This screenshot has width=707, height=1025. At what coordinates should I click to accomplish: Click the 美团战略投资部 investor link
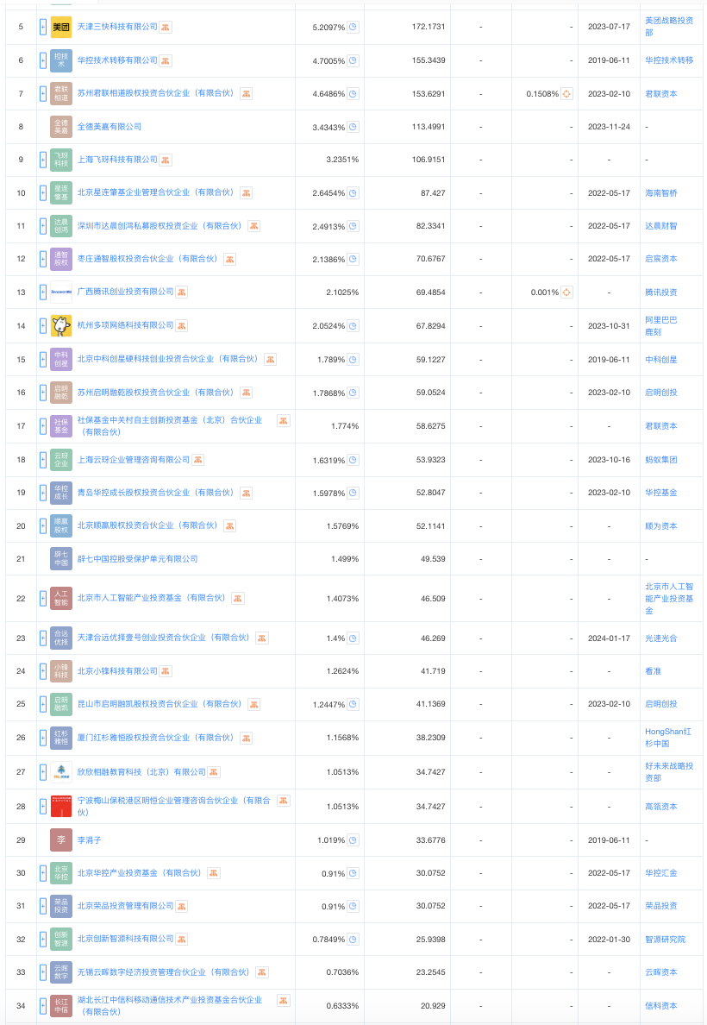[668, 27]
